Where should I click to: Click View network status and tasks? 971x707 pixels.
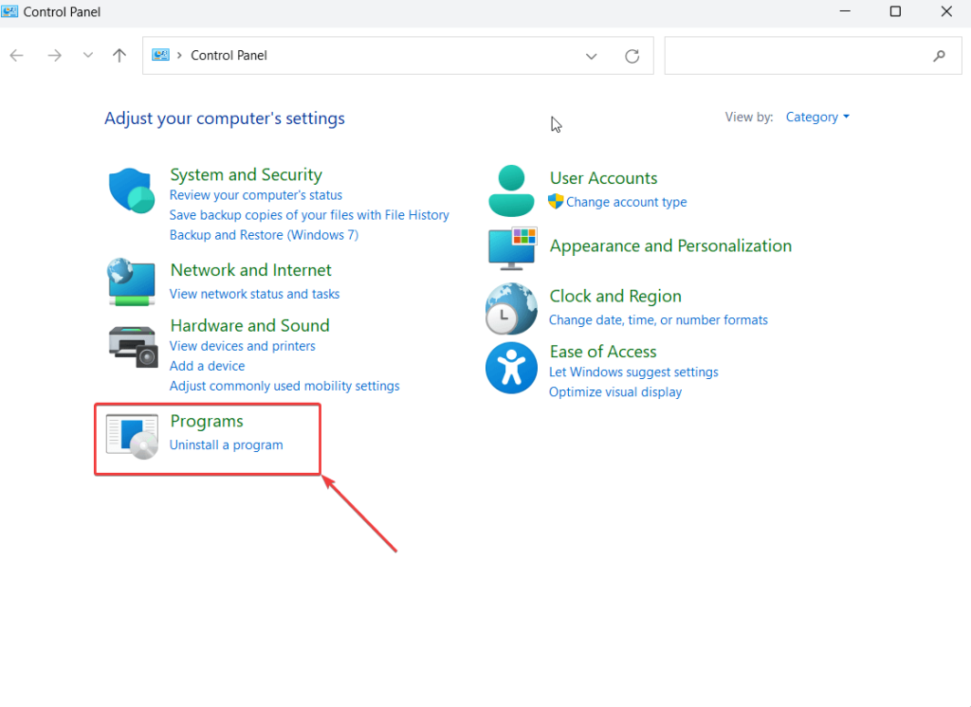(x=254, y=294)
